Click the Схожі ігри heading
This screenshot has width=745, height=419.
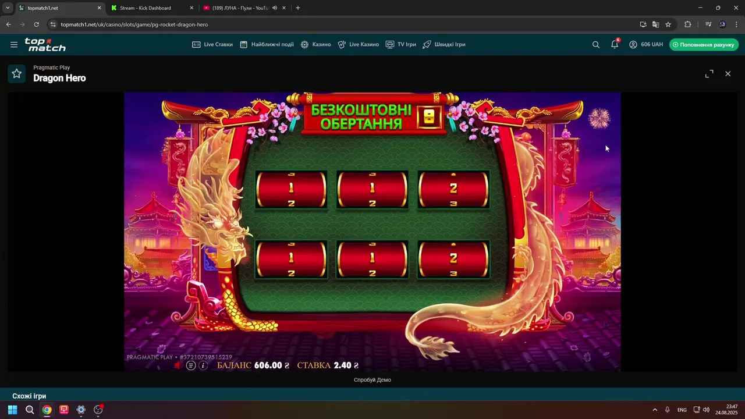point(29,396)
